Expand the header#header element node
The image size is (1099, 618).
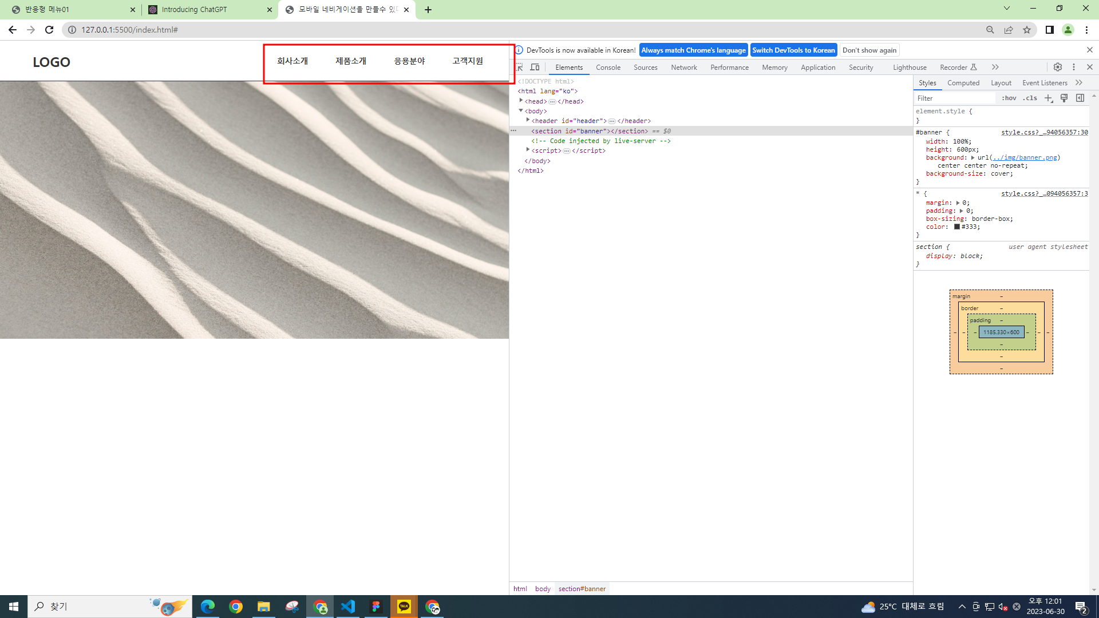(x=528, y=120)
